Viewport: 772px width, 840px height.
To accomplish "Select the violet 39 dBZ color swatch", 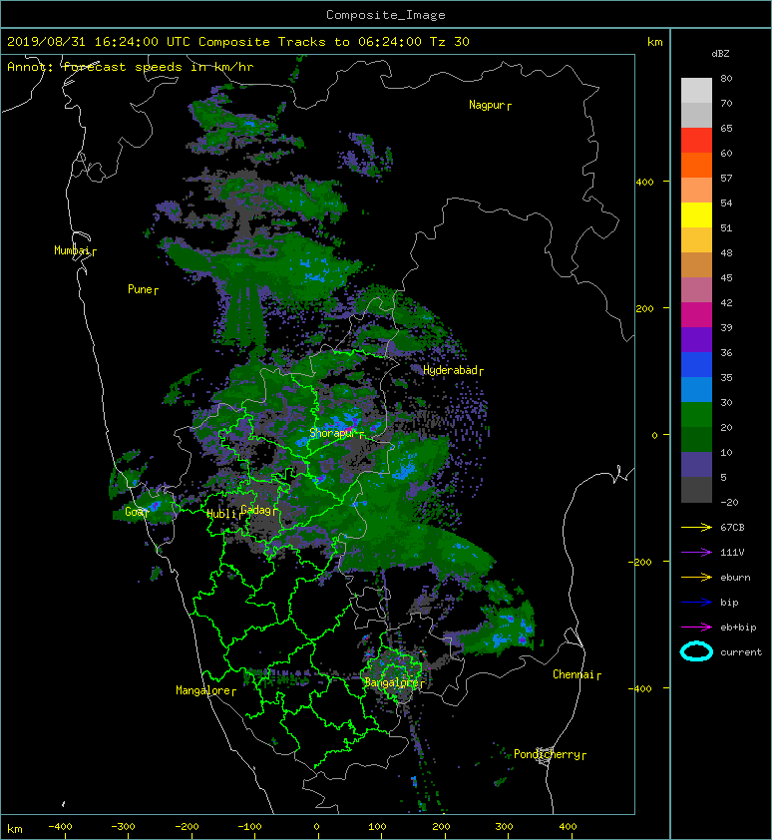I will (696, 339).
